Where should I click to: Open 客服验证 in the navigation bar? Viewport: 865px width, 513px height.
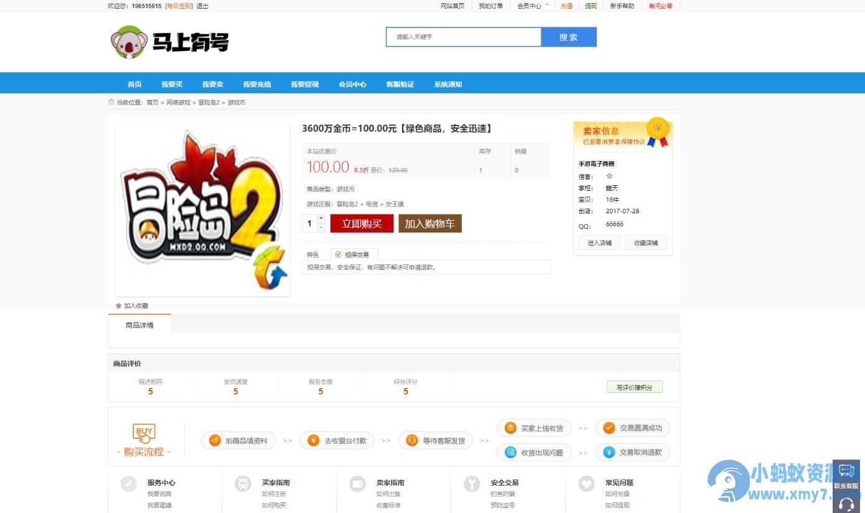400,85
